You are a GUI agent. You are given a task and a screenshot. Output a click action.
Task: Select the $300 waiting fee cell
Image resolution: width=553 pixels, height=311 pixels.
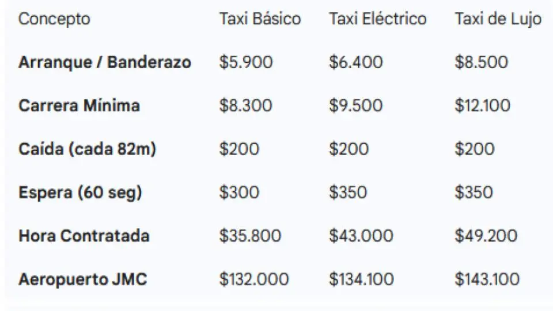tap(239, 192)
